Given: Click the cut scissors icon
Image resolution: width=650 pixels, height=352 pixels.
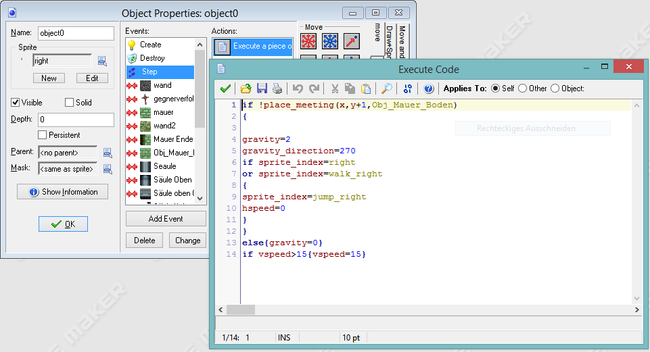Looking at the screenshot, I should pyautogui.click(x=334, y=89).
